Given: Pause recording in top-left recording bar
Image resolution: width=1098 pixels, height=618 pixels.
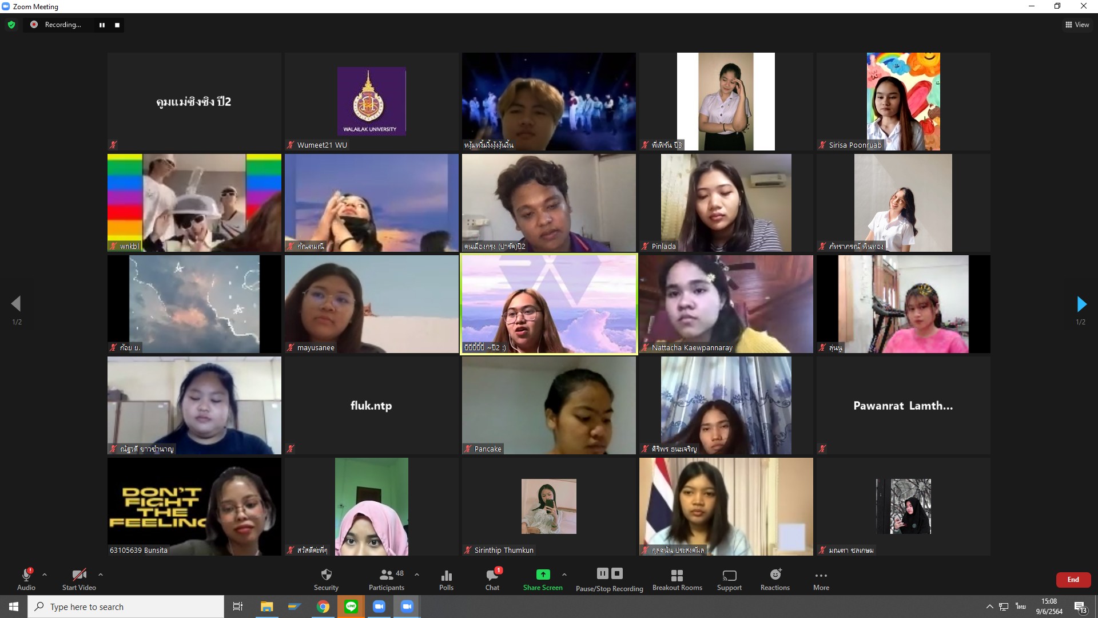Looking at the screenshot, I should [102, 25].
